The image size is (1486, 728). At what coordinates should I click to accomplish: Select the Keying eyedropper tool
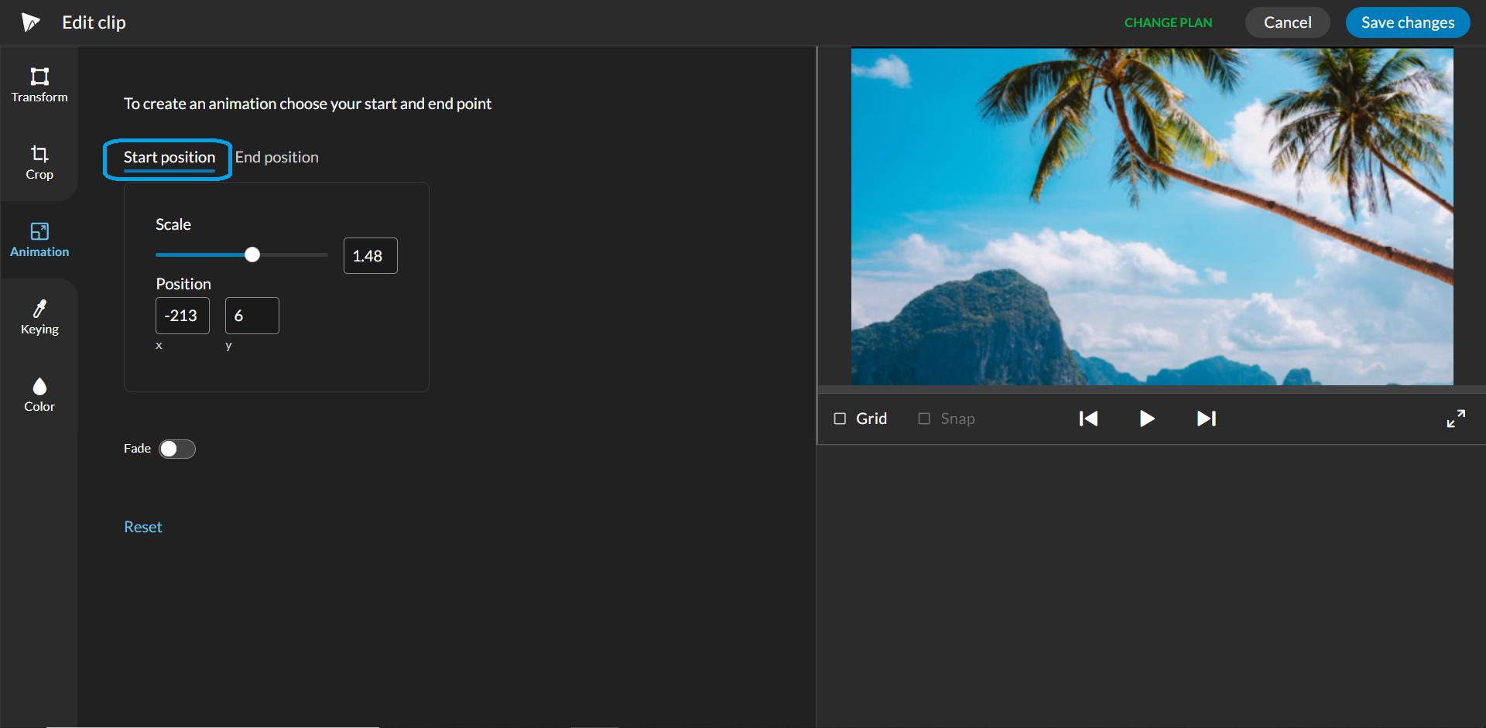click(x=39, y=317)
